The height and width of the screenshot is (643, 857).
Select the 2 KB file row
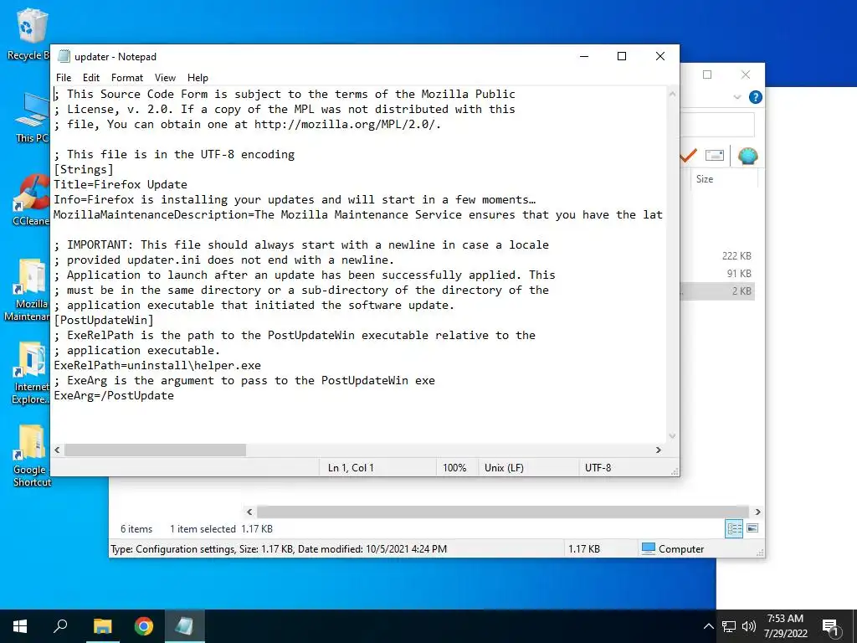click(717, 291)
